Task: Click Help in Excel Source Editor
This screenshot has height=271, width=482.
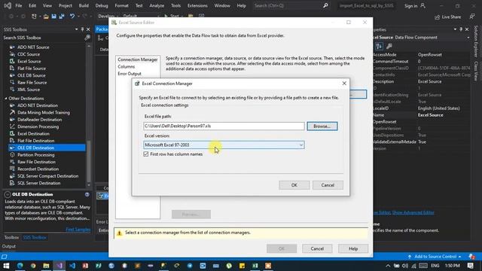Action: click(x=353, y=248)
